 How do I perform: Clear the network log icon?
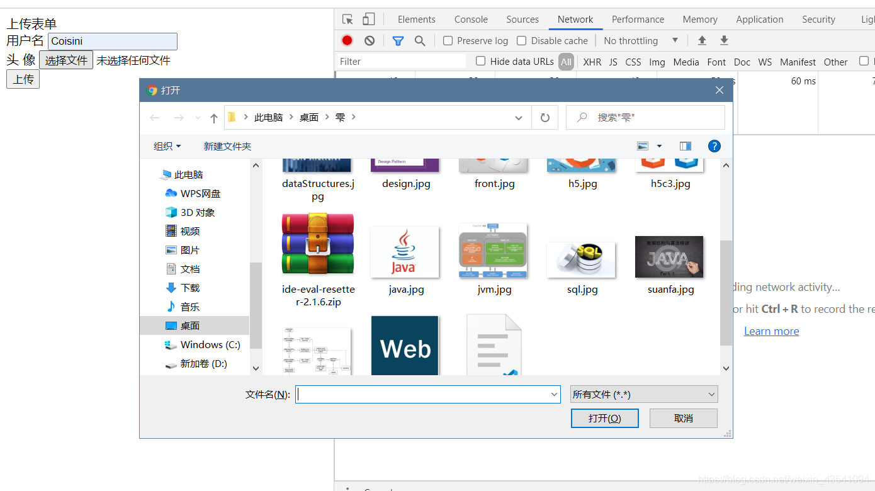tap(370, 40)
